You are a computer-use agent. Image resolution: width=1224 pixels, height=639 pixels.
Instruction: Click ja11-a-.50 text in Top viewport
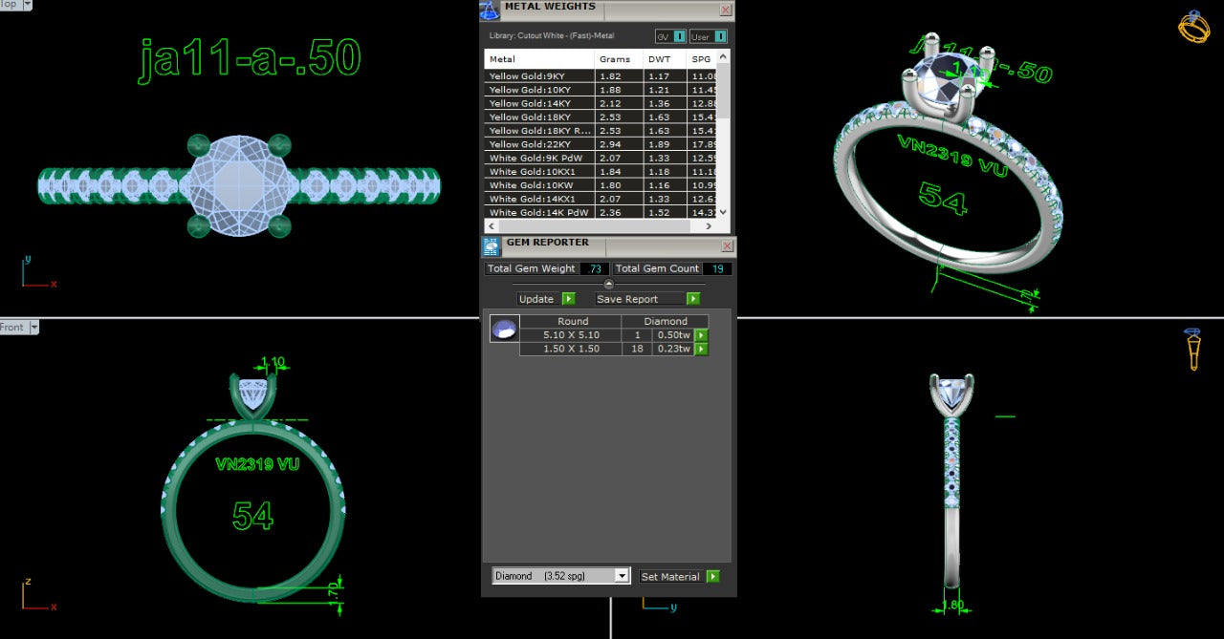[x=250, y=59]
